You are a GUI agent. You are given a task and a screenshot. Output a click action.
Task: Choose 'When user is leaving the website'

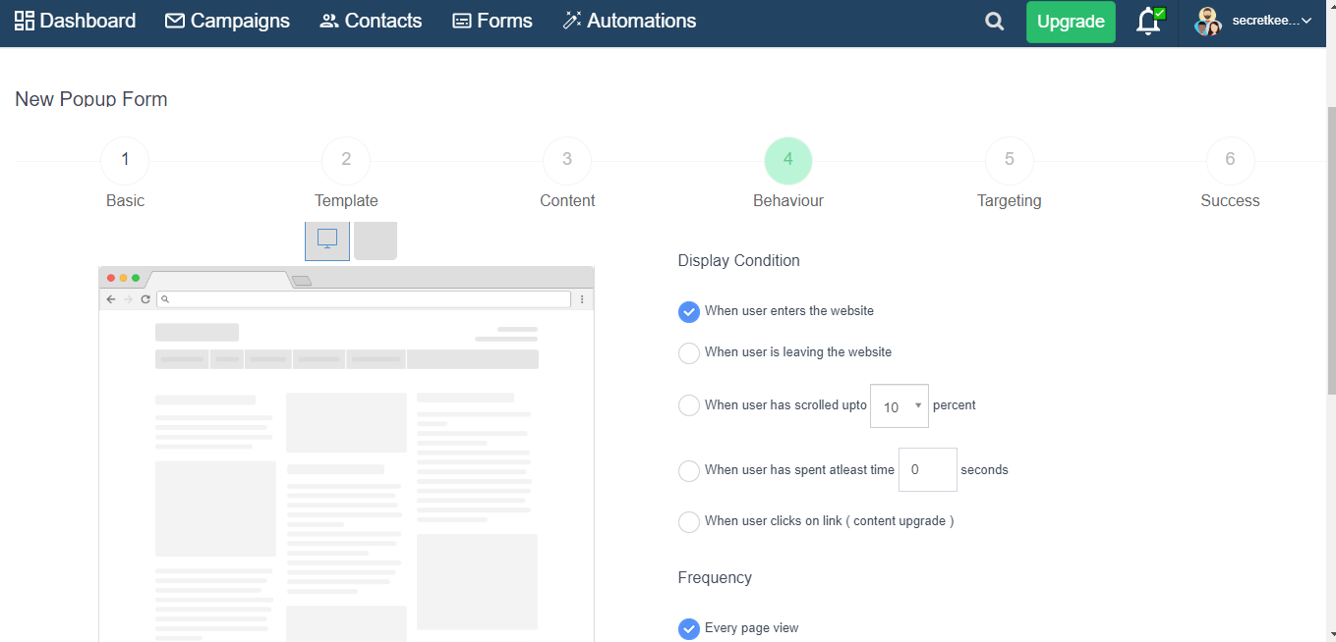point(689,353)
